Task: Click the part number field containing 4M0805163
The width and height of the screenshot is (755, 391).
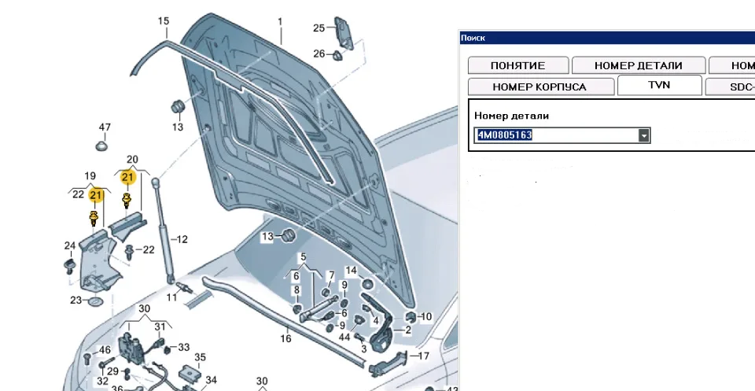Action: pyautogui.click(x=557, y=135)
